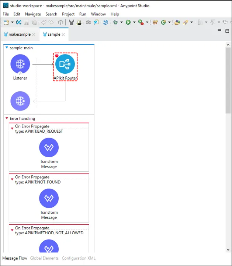Click the package box toolbar icon
Image resolution: width=232 pixels, height=266 pixels.
pyautogui.click(x=155, y=22)
